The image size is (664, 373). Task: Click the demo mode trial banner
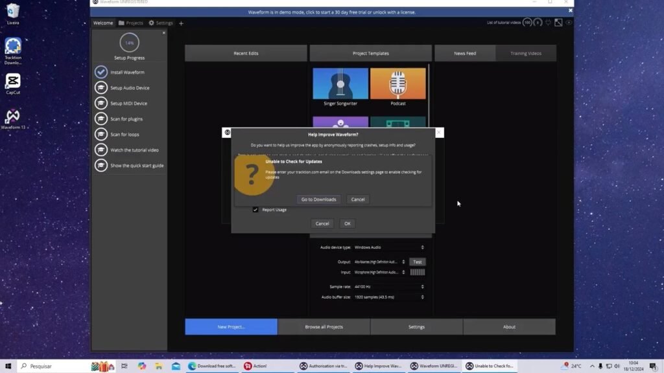tap(331, 12)
